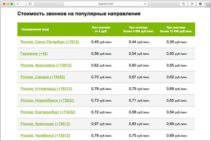Open the Россия, Н-Новгород (+78312) link
Screen dimensions: 211x141
(x=46, y=89)
